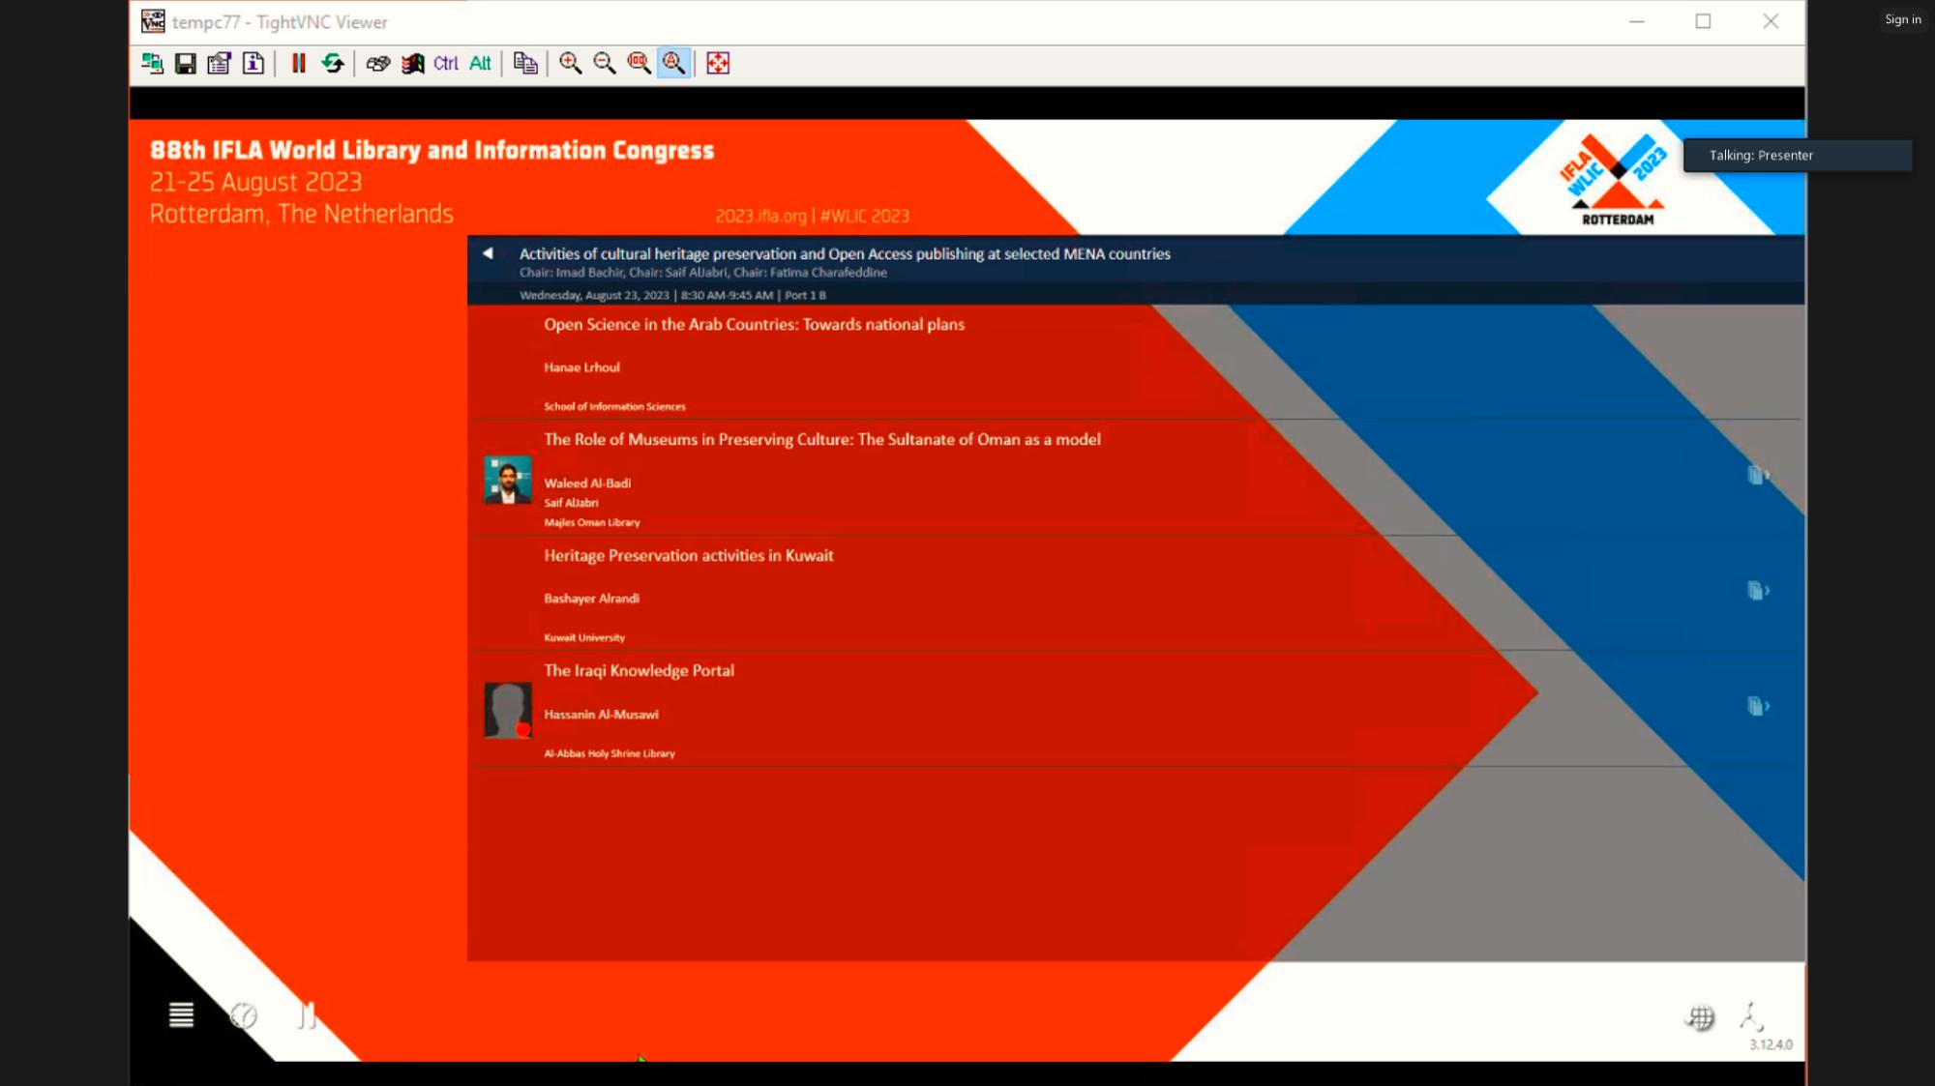Click the triangle tool icon above version number

point(1751,1016)
